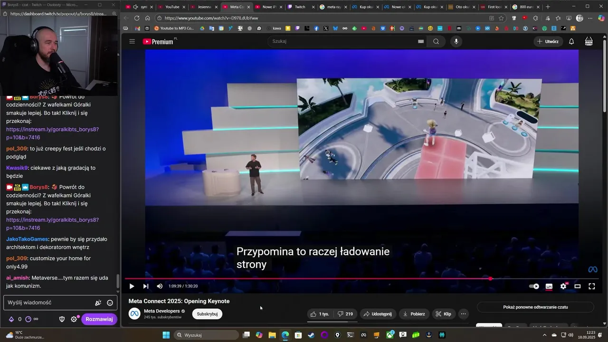The width and height of the screenshot is (608, 342).
Task: Open YouTube hamburger guide menu
Action: (x=132, y=41)
